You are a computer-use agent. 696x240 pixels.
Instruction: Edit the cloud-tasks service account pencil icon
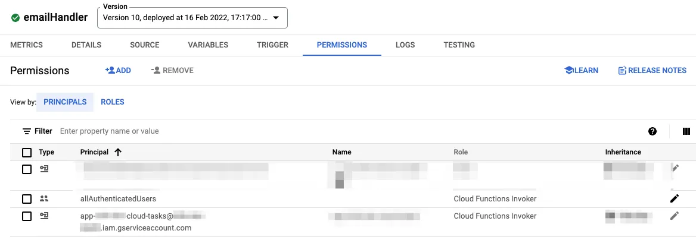(675, 216)
